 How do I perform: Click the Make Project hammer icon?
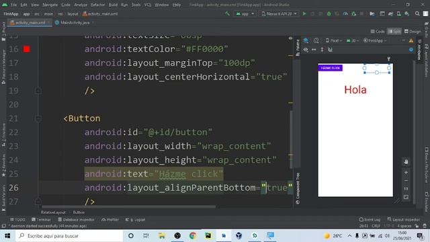point(227,13)
